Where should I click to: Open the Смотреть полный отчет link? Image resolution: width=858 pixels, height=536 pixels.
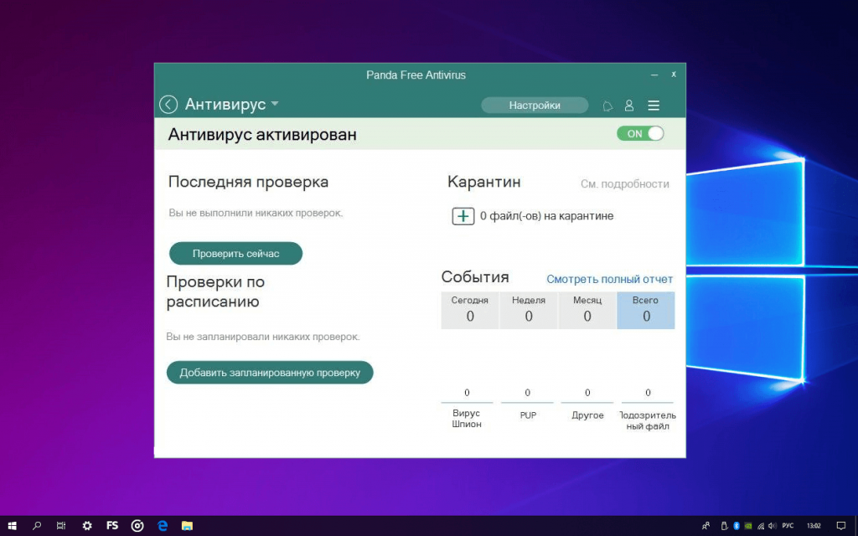coord(610,279)
